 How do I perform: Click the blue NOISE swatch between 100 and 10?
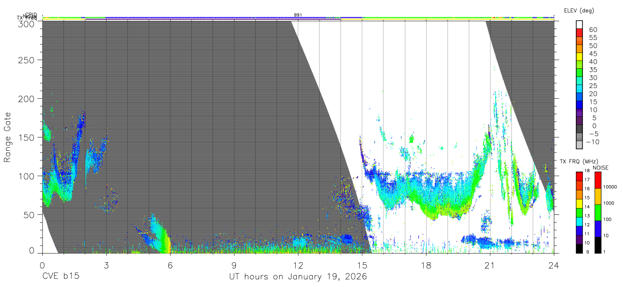pyautogui.click(x=598, y=228)
